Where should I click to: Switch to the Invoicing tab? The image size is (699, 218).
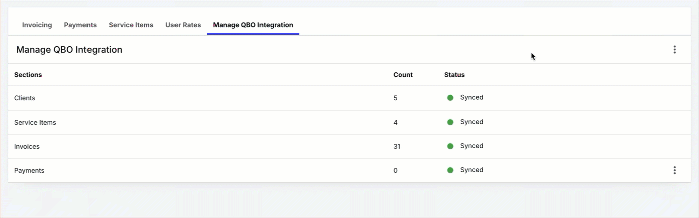pos(37,25)
